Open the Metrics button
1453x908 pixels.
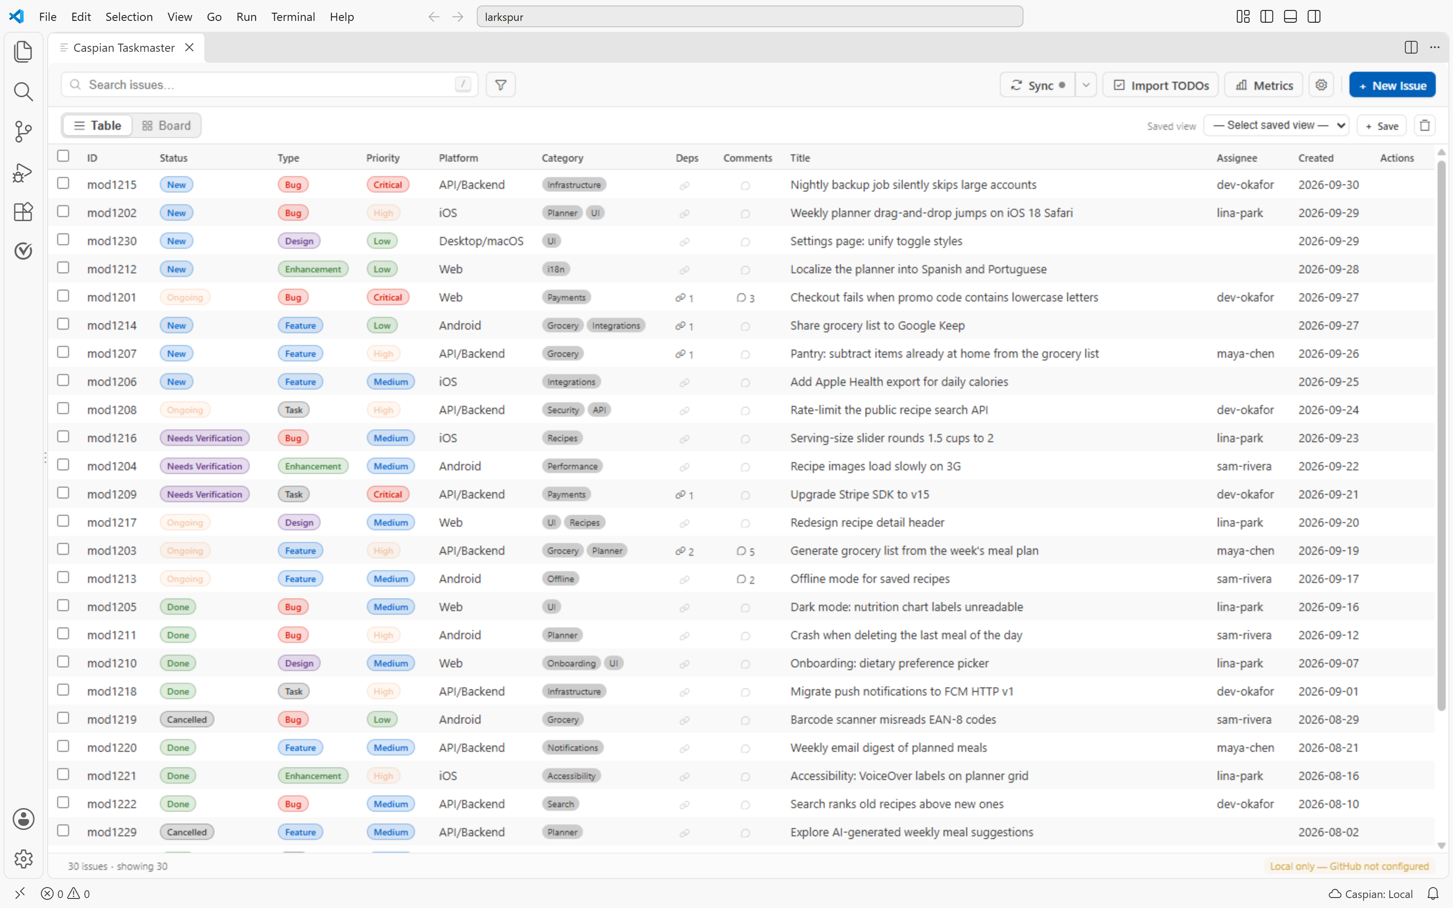(1263, 85)
